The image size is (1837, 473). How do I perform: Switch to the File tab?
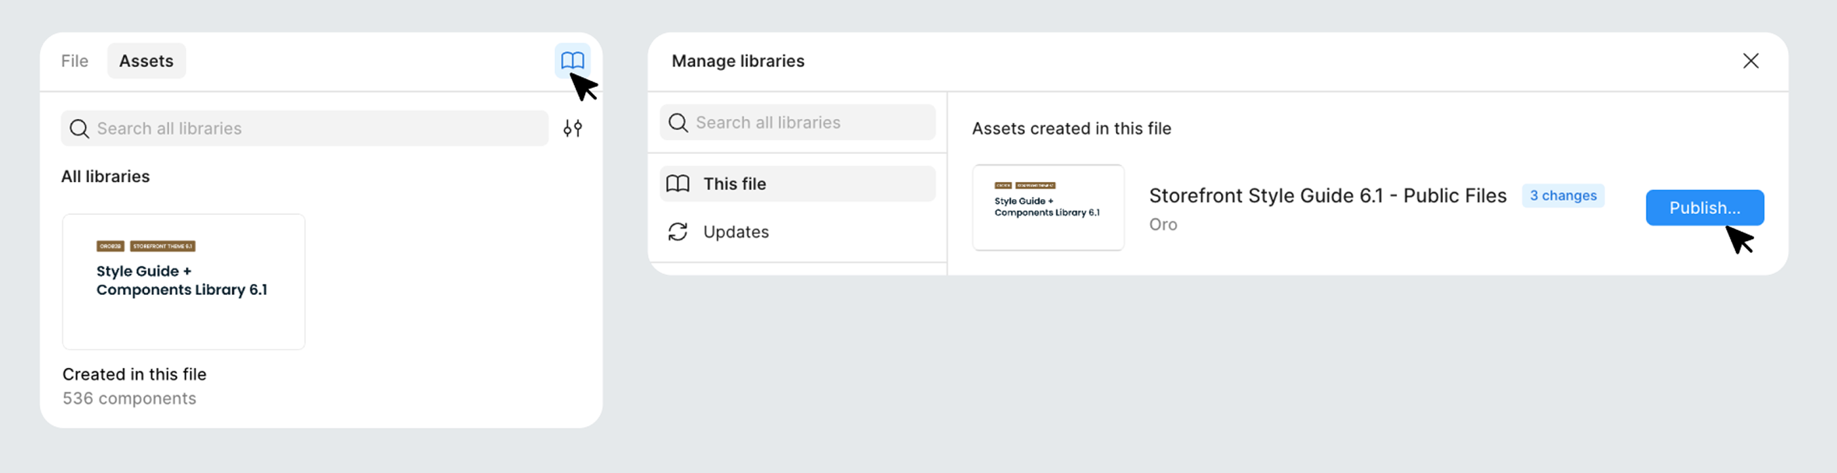tap(74, 61)
